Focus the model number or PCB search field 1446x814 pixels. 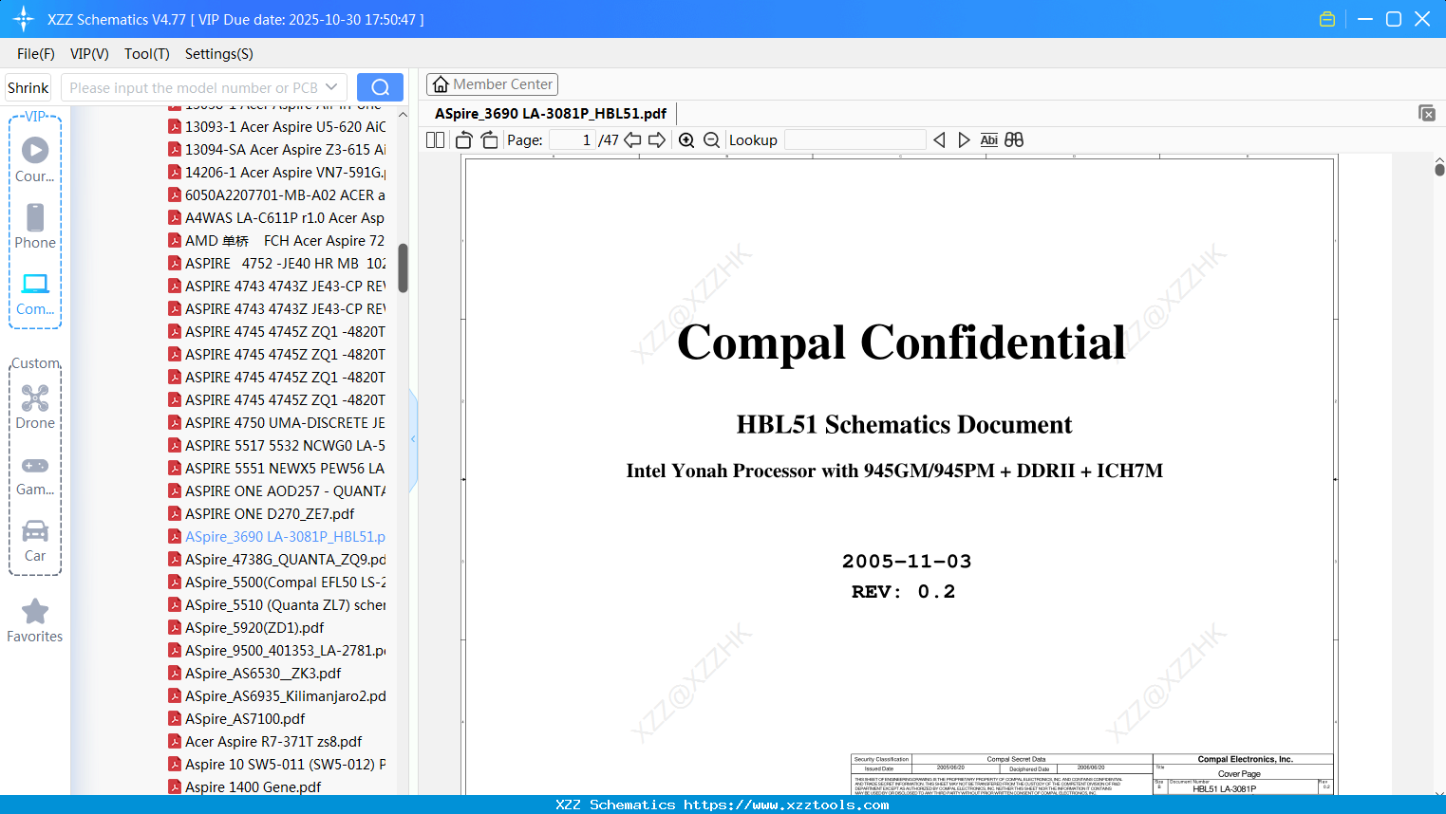click(194, 87)
